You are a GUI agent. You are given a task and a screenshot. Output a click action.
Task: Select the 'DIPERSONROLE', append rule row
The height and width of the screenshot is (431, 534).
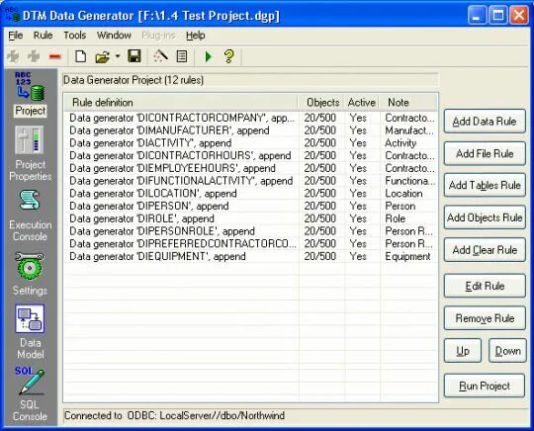pyautogui.click(x=250, y=231)
